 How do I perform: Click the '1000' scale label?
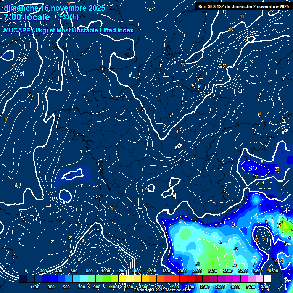click(x=106, y=271)
